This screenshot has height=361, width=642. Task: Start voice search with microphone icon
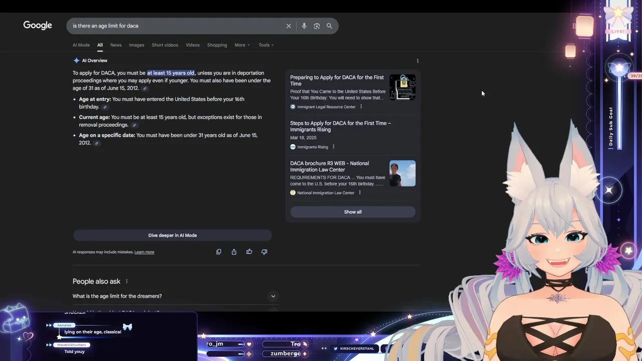[x=304, y=26]
